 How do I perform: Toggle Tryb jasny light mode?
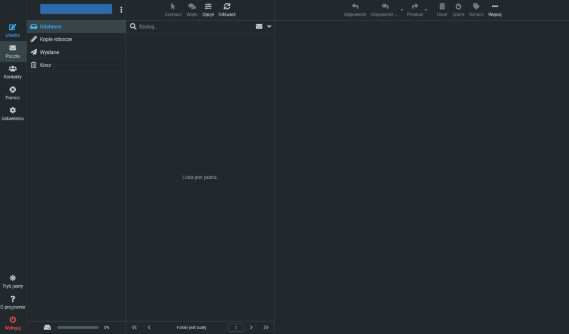(x=13, y=278)
